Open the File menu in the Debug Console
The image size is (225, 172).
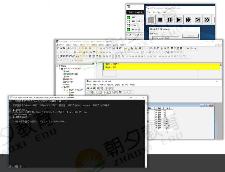(x=148, y=12)
